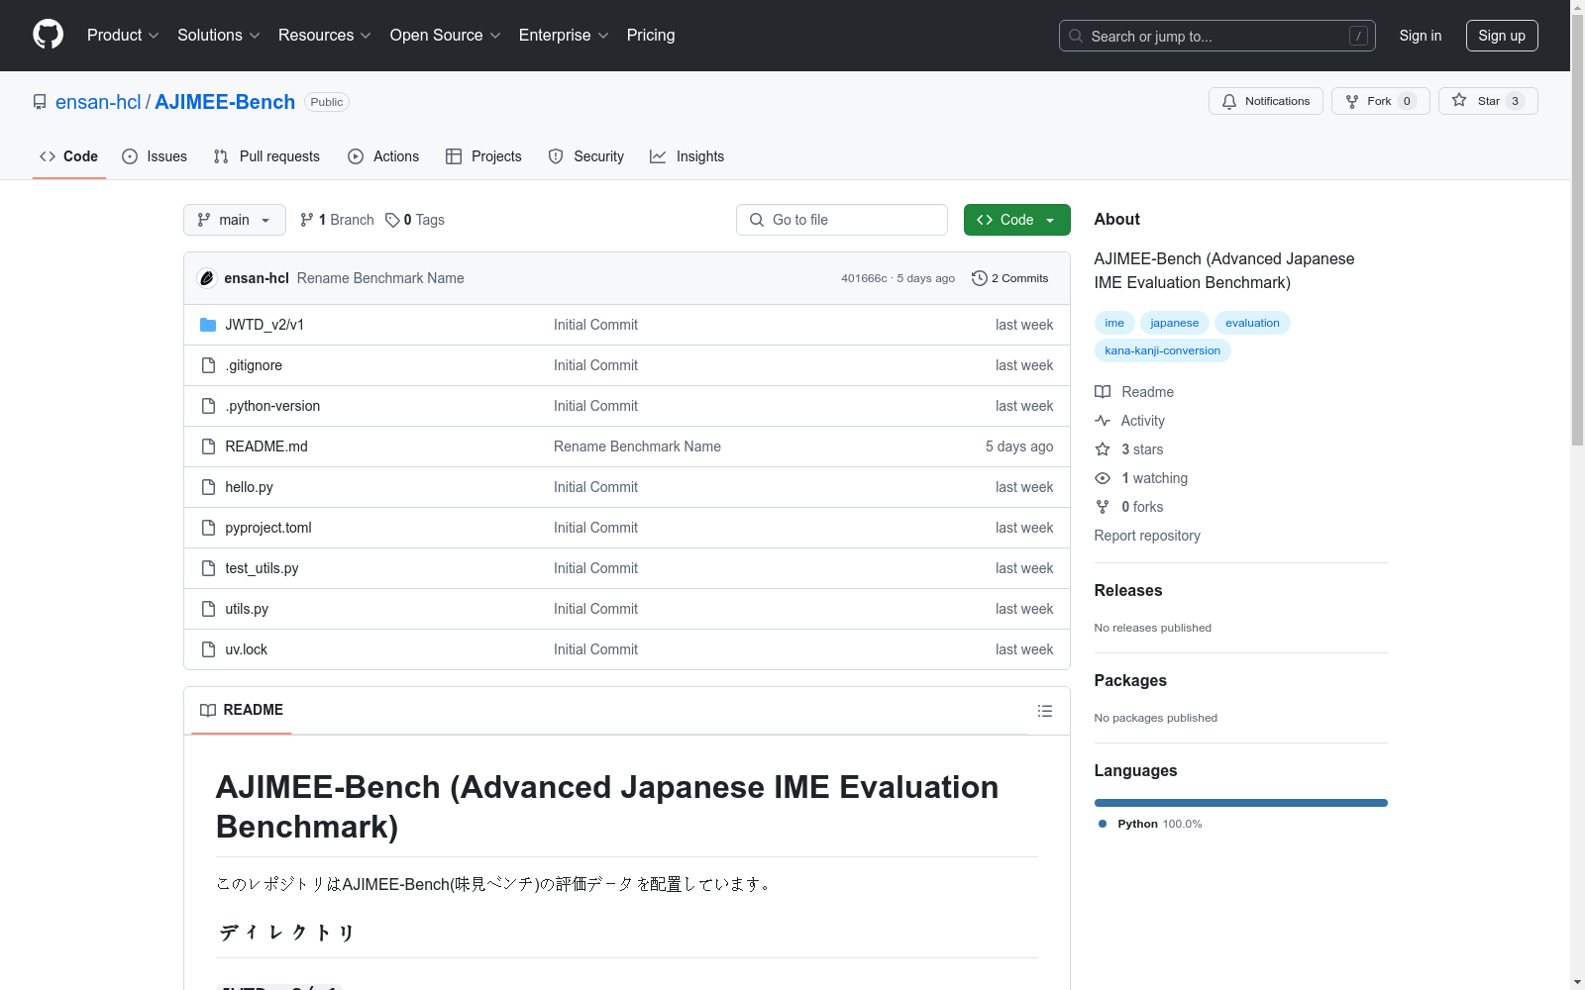Switch to the Insights tab

687,156
